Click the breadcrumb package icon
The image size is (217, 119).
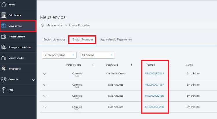click(43, 25)
